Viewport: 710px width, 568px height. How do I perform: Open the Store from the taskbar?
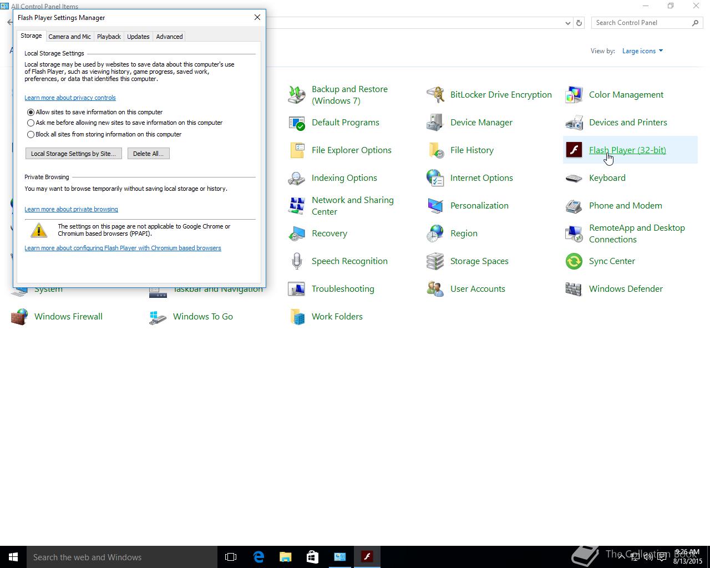(x=313, y=557)
